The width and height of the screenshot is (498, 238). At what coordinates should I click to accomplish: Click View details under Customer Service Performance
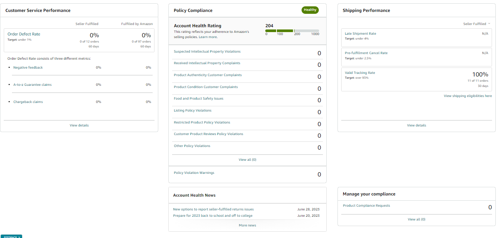[79, 125]
